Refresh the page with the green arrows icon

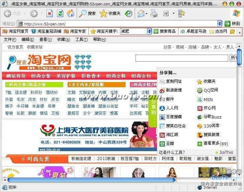pyautogui.click(x=60, y=14)
